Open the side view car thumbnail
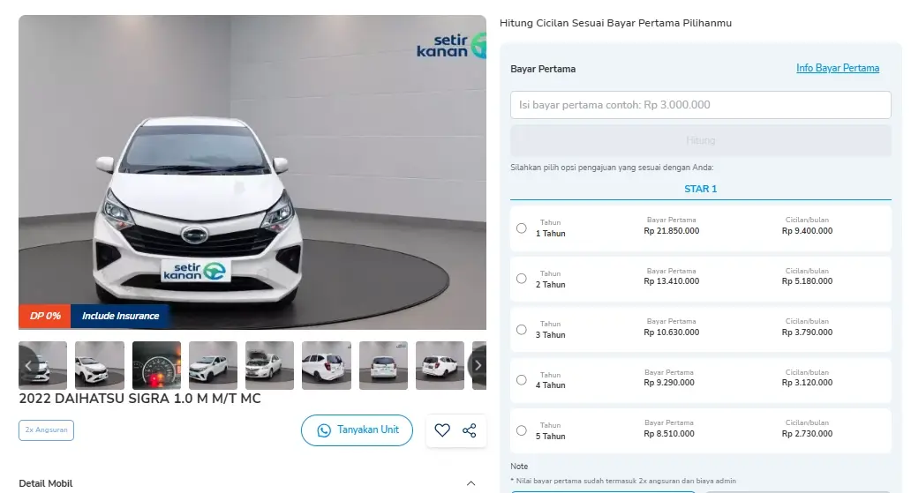 214,365
